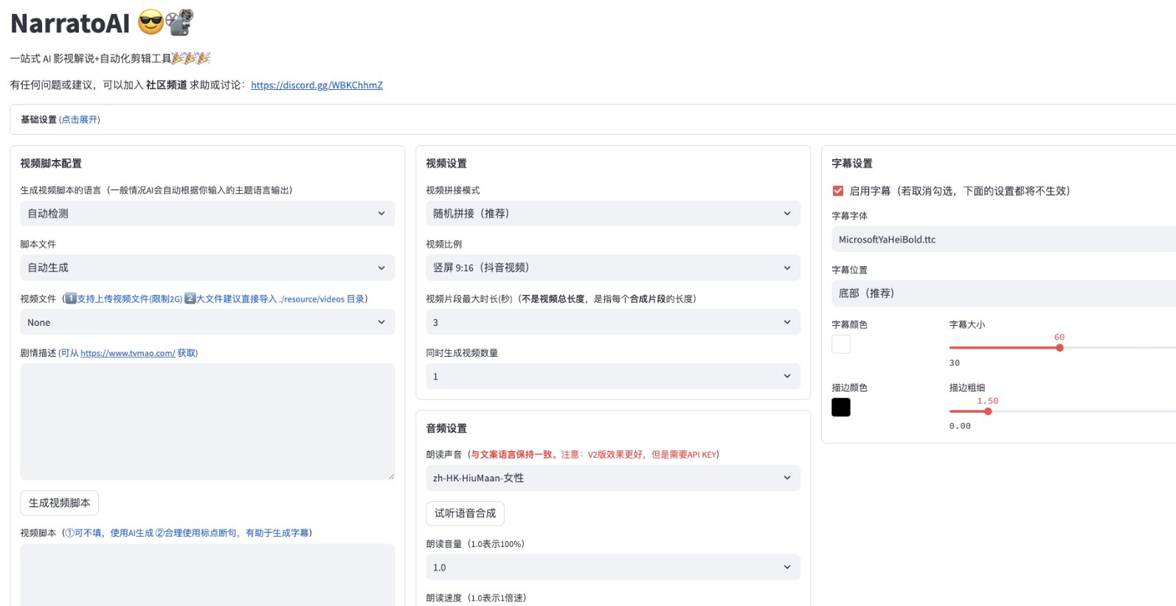Screen dimensions: 1176x606
Task: Click the 试听语音合成 button
Action: pyautogui.click(x=465, y=513)
